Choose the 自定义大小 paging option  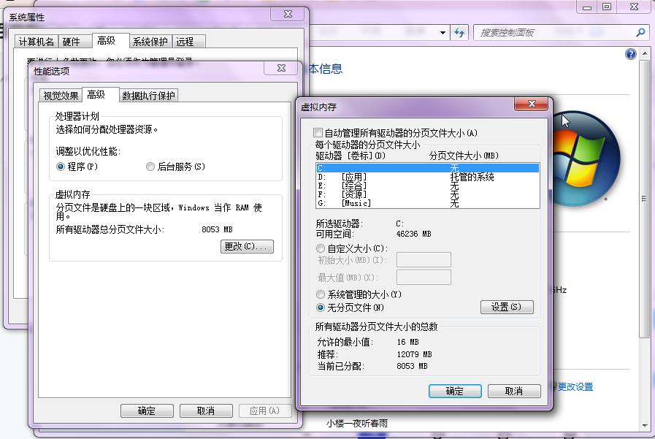[320, 249]
